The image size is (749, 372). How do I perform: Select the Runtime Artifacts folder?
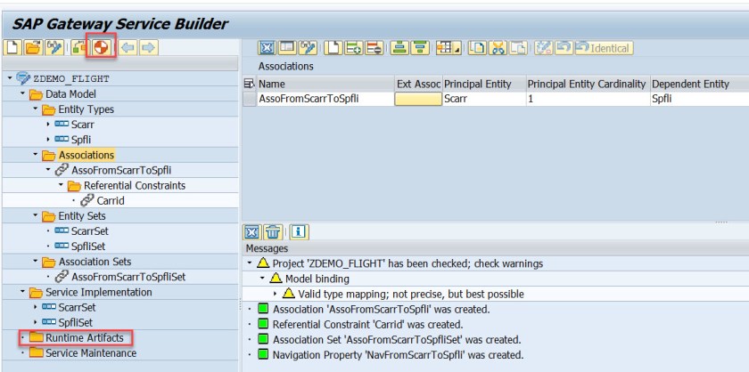click(85, 337)
